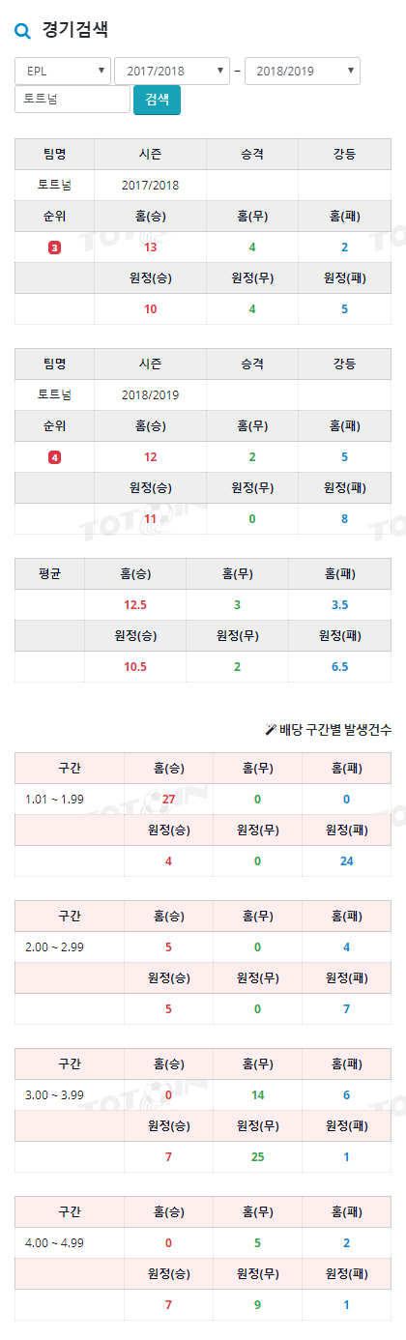
Task: Select the 2018/2019 season cell for 토트넘
Action: pyautogui.click(x=151, y=394)
